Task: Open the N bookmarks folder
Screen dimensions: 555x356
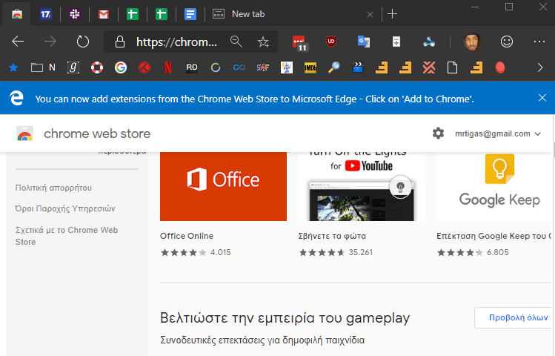Action: pos(43,67)
